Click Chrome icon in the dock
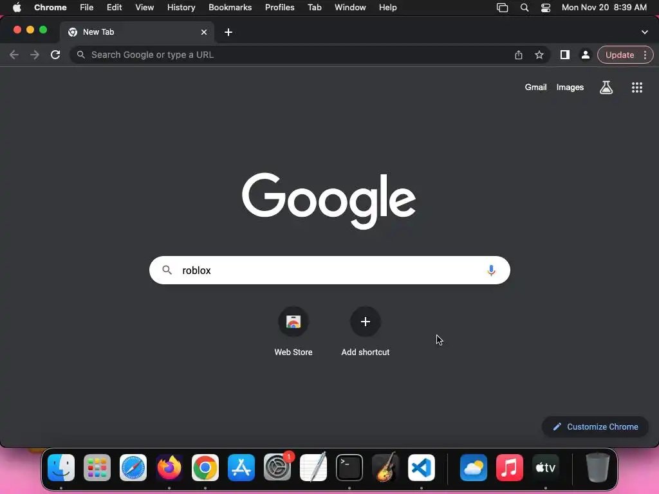Image resolution: width=659 pixels, height=494 pixels. pyautogui.click(x=205, y=468)
